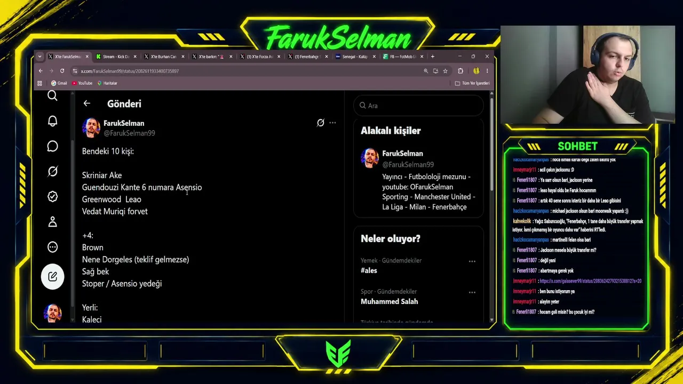Close the Stream - Kick tab

pyautogui.click(x=134, y=57)
